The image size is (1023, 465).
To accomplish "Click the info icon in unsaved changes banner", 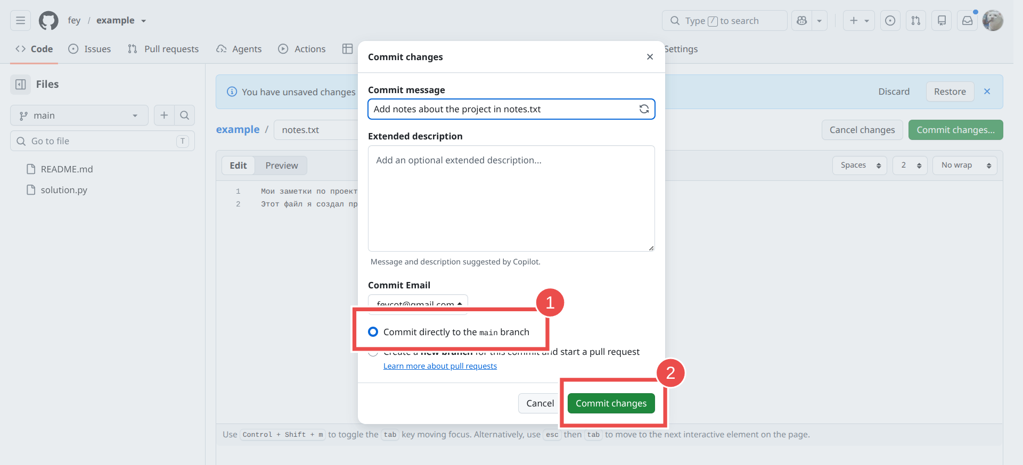I will tap(232, 92).
